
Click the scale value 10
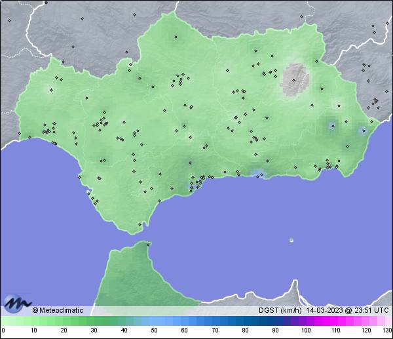34,330
